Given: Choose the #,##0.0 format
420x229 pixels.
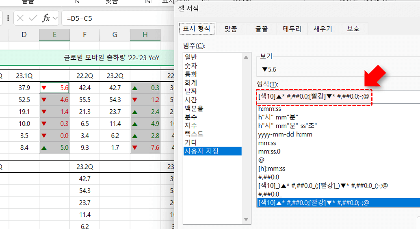Looking at the screenshot, I should pyautogui.click(x=338, y=177).
